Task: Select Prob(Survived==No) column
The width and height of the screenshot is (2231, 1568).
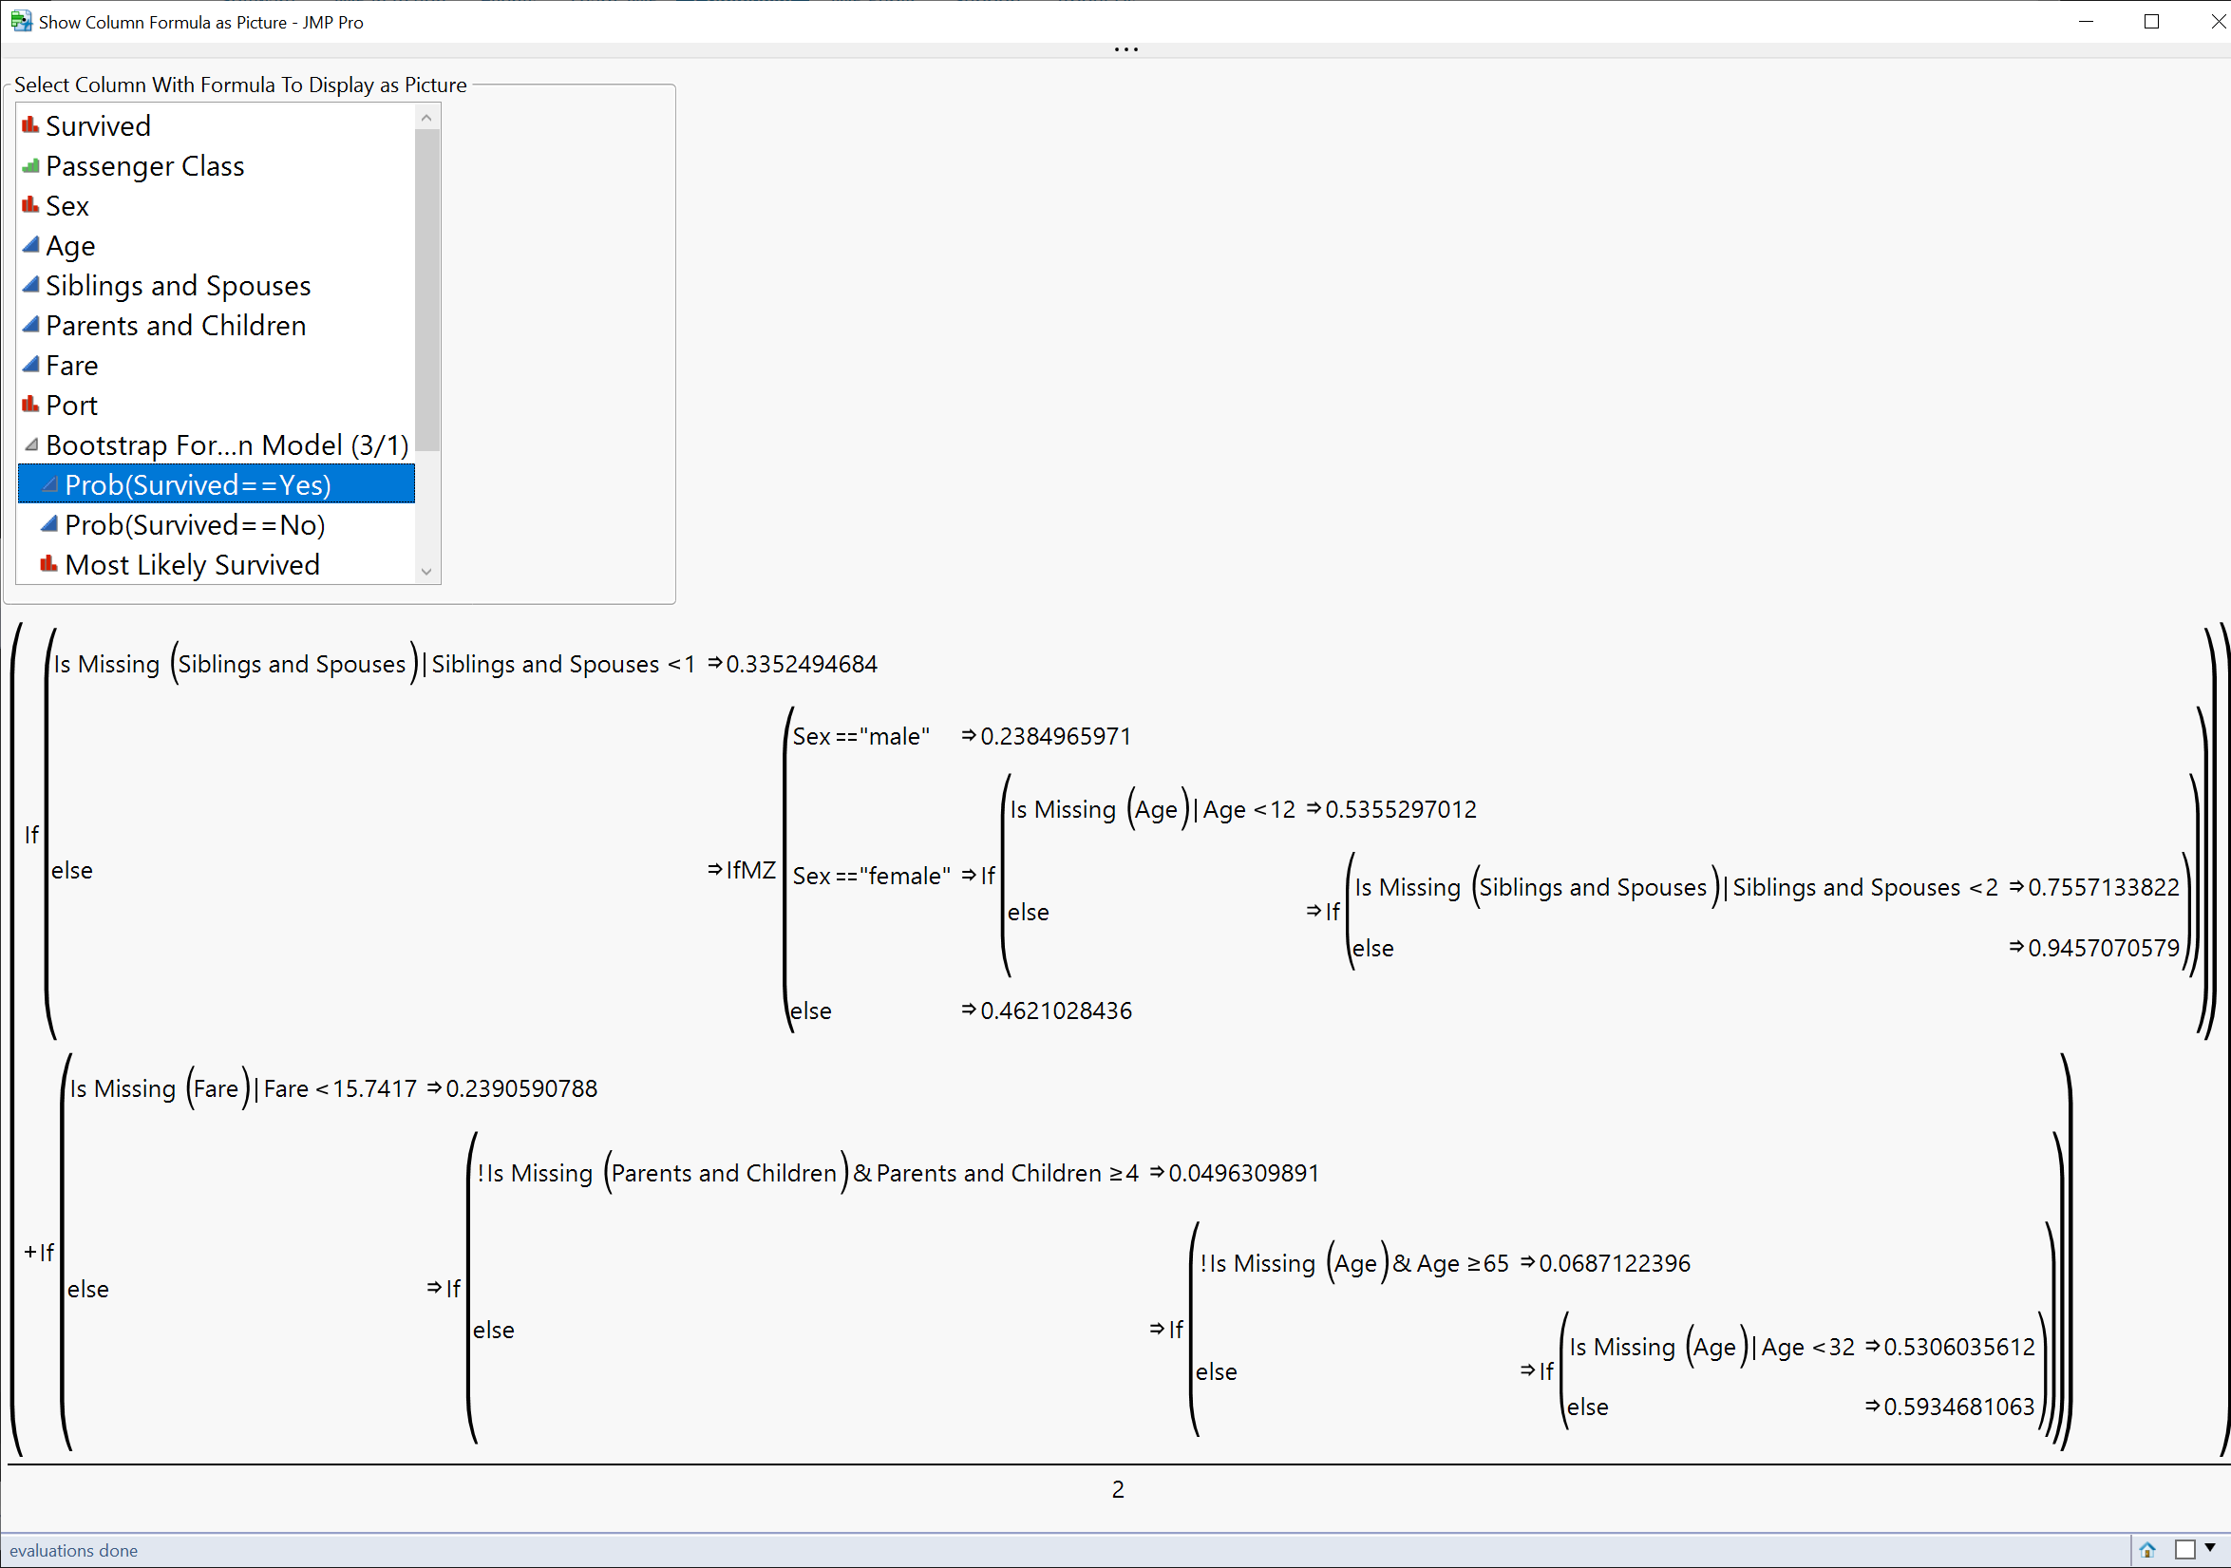Action: coord(195,524)
